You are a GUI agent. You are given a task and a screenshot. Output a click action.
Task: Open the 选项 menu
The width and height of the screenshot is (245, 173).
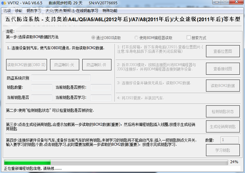click(7, 11)
